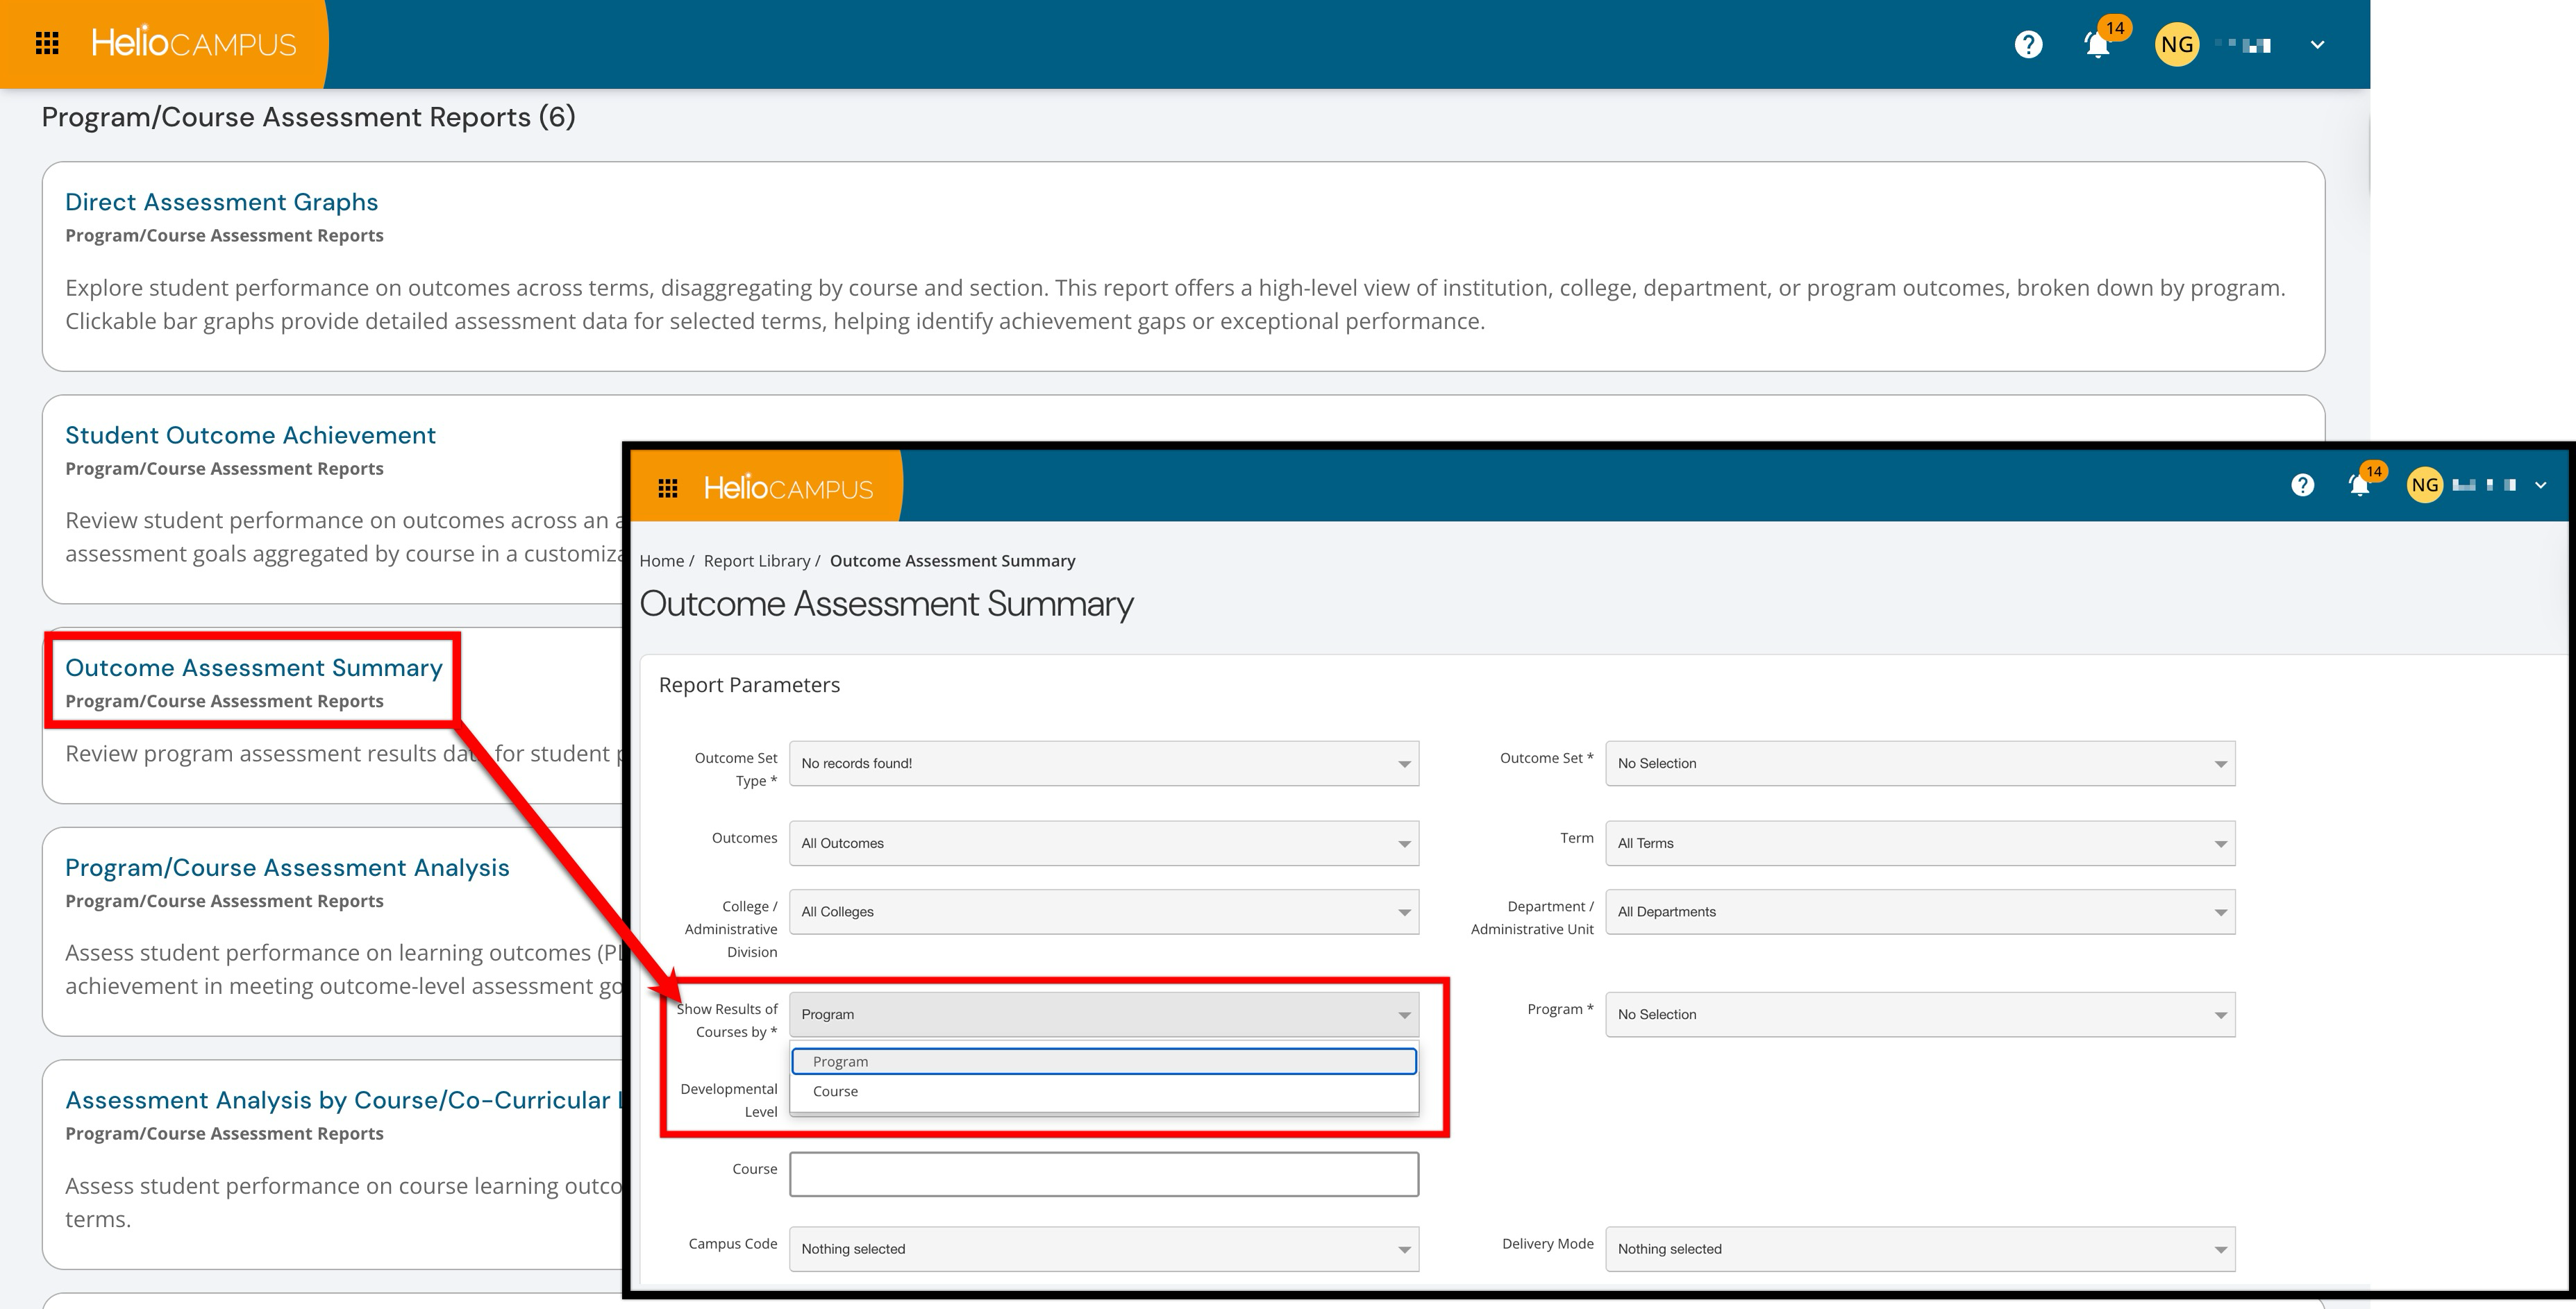Open the Delivery Mode dropdown
The height and width of the screenshot is (1309, 2576).
click(1920, 1249)
